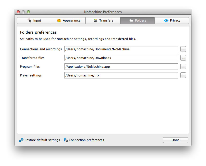Click the palette icon on Appearance tab
This screenshot has width=206, height=166.
[x=59, y=21]
